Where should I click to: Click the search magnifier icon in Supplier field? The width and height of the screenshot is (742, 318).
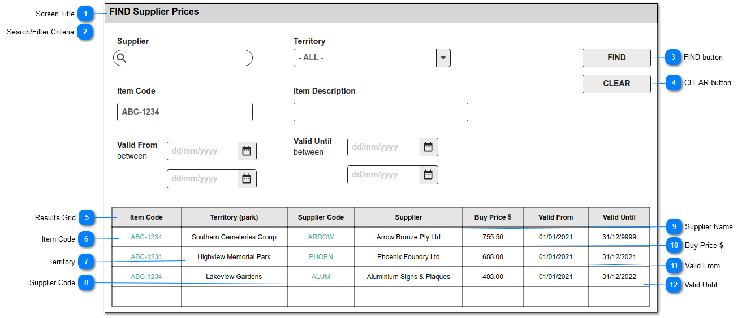click(122, 58)
